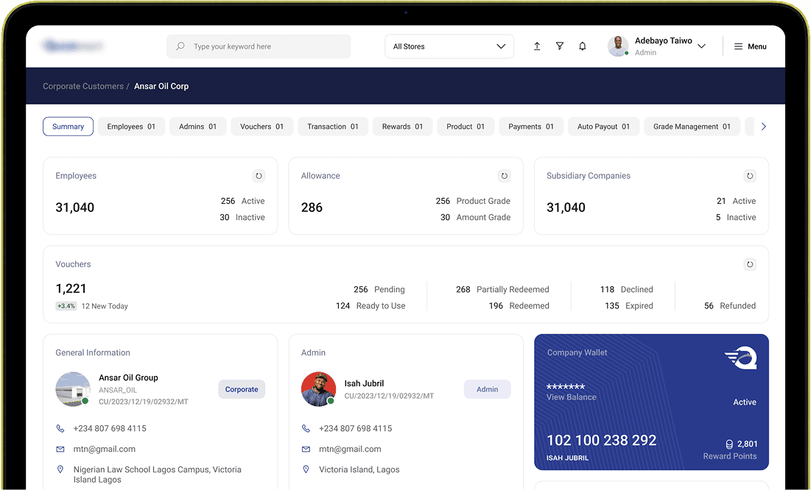Switch to the Admins tab
This screenshot has height=490, width=811.
point(197,127)
